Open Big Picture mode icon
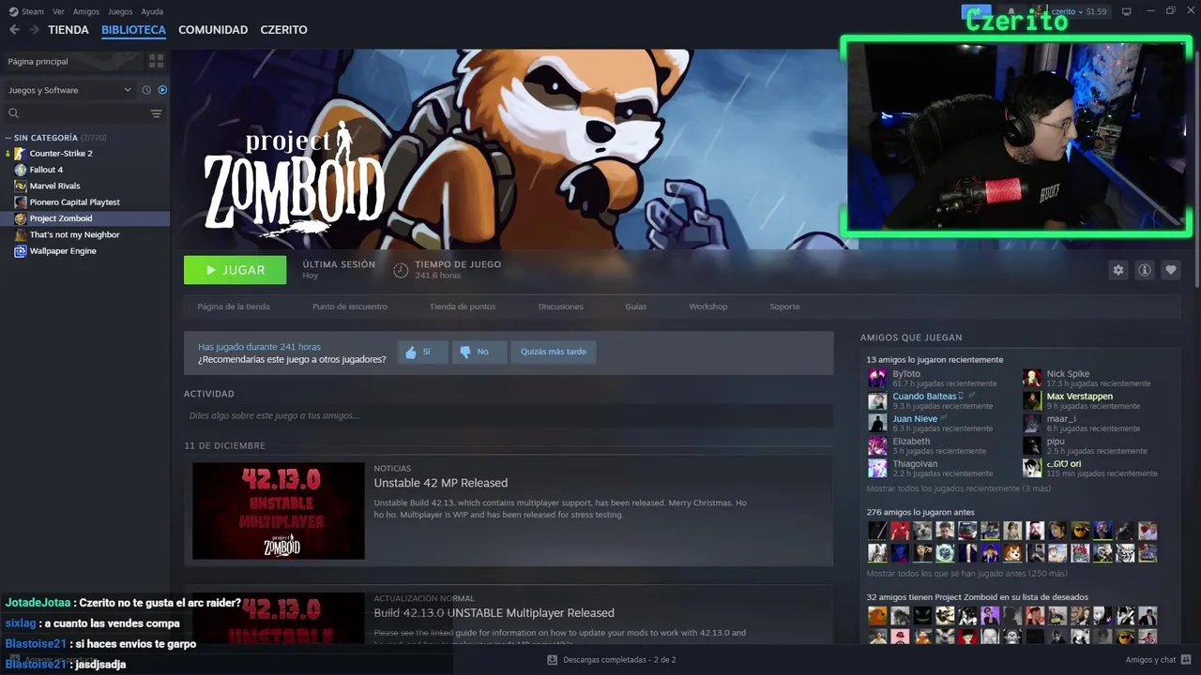1201x675 pixels. point(1127,11)
